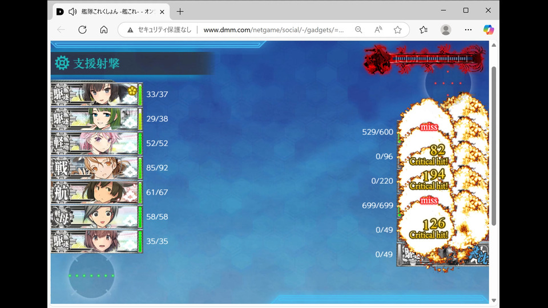This screenshot has width=548, height=308.
Task: Open the browser profile avatar
Action: (x=446, y=30)
